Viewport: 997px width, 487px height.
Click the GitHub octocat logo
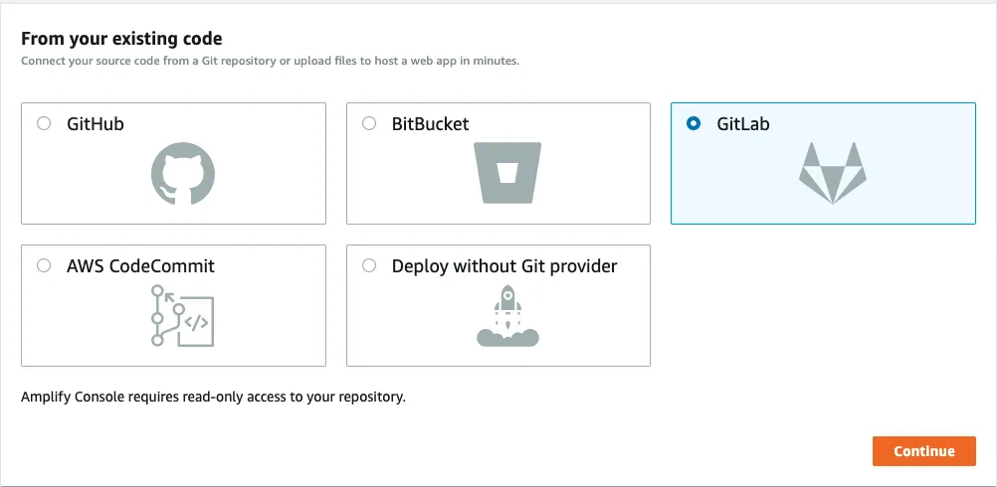click(x=183, y=173)
